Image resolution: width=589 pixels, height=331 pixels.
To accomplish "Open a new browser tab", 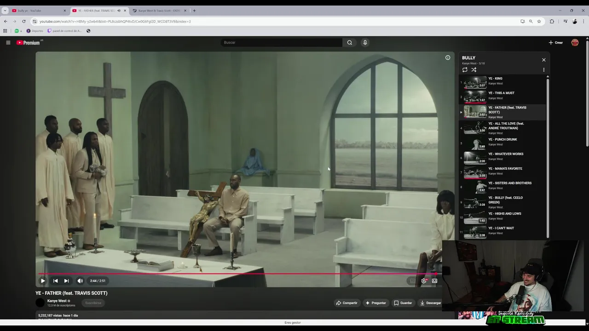I will 194,11.
